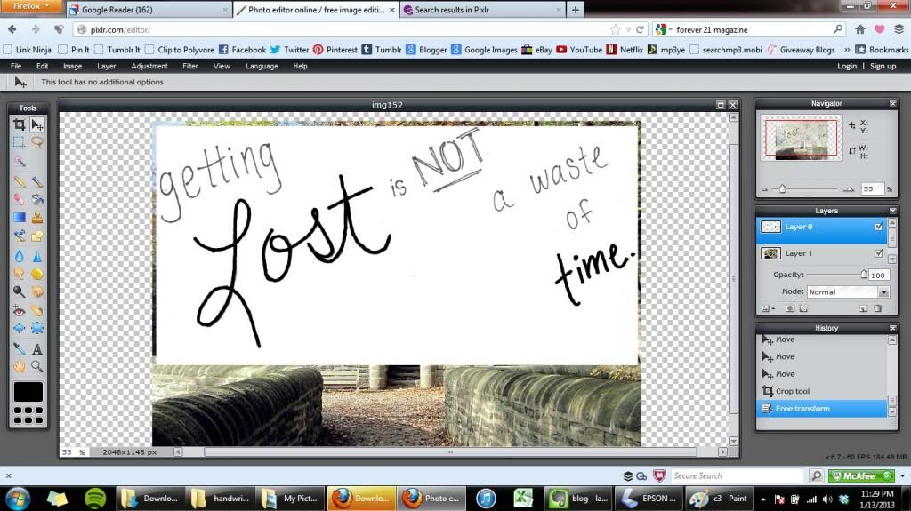The height and width of the screenshot is (511, 911).
Task: Open the Firefox menu button dropdown
Action: [x=32, y=7]
